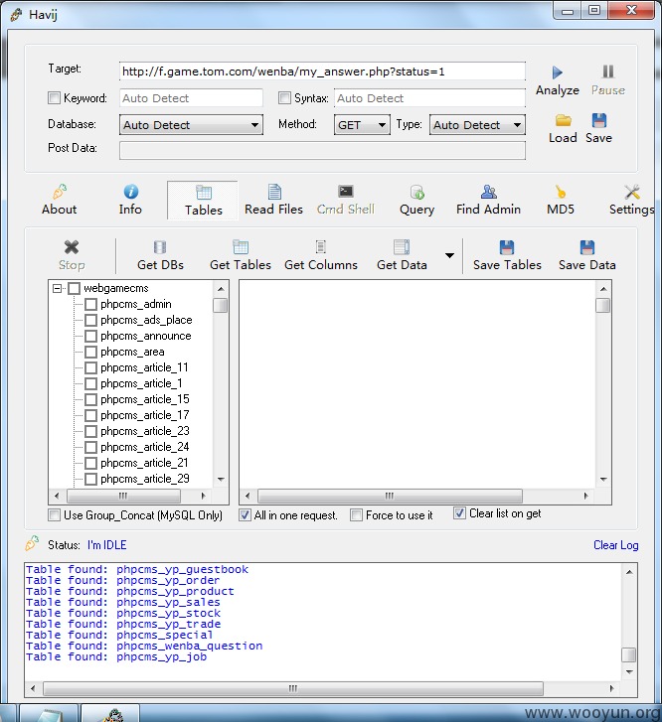Open the MD5 tab
The image size is (662, 722).
pyautogui.click(x=561, y=201)
